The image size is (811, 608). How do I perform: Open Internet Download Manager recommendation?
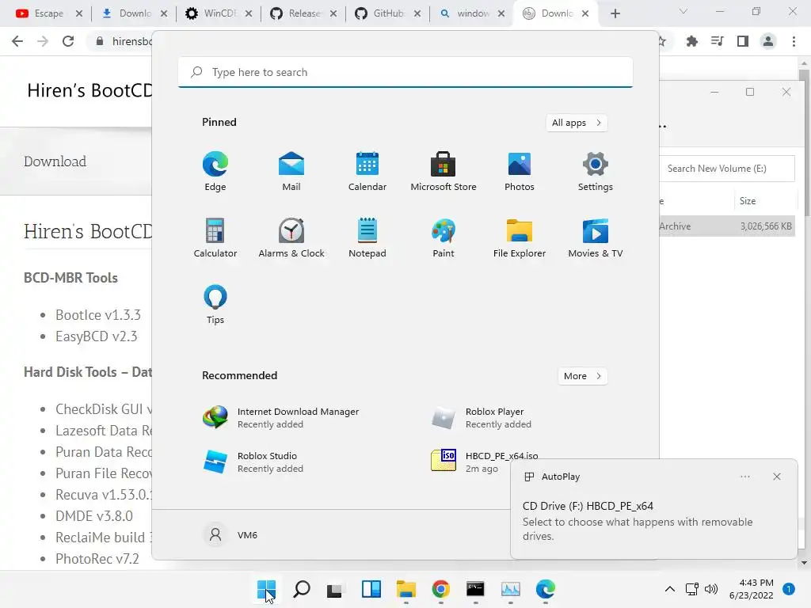click(x=281, y=418)
